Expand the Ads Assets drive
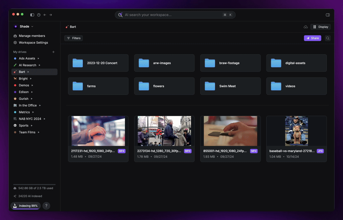Screen dimensions: 343x220 38,59
